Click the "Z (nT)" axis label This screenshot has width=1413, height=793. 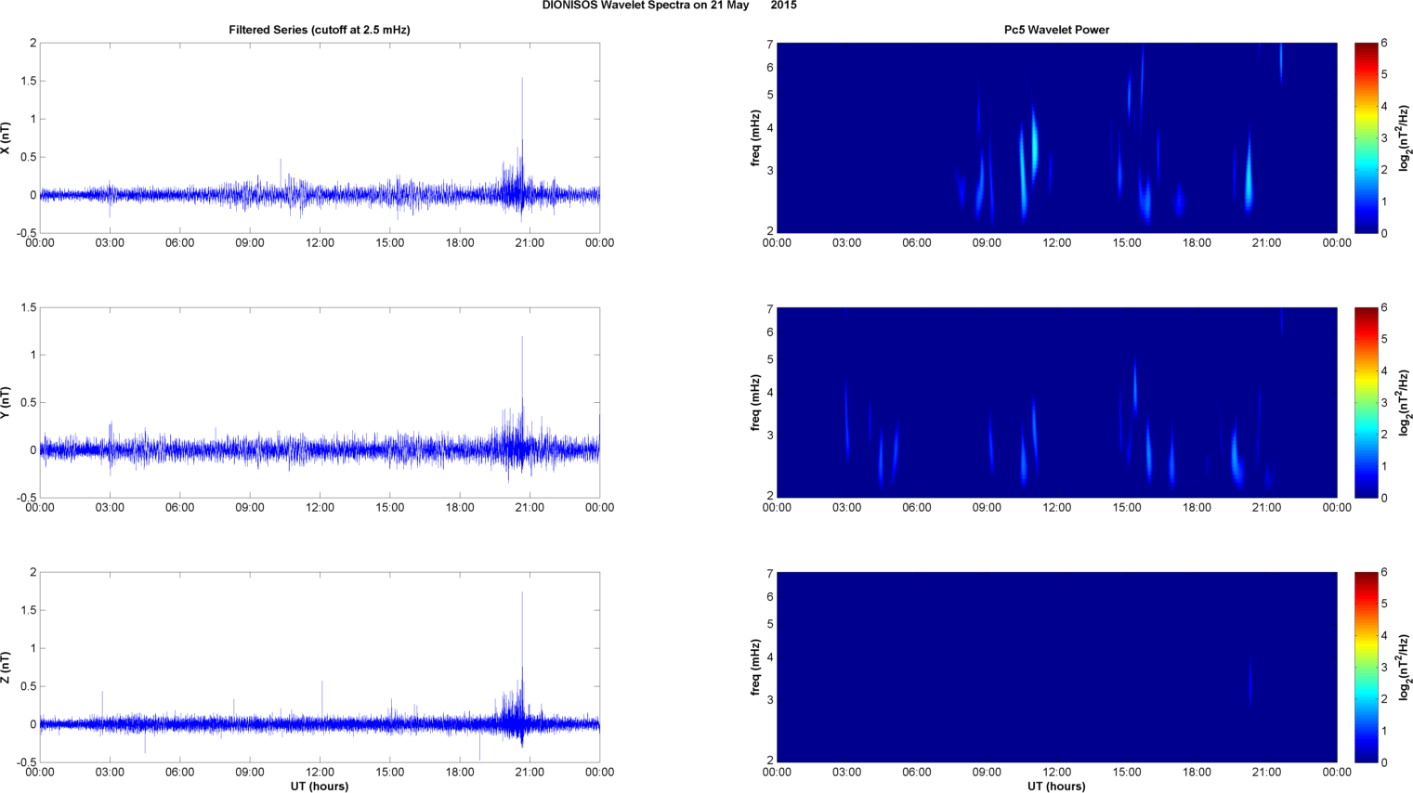7,668
